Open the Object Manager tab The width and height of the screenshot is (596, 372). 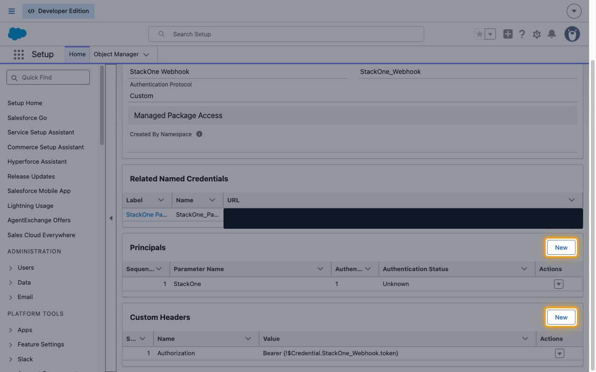116,54
